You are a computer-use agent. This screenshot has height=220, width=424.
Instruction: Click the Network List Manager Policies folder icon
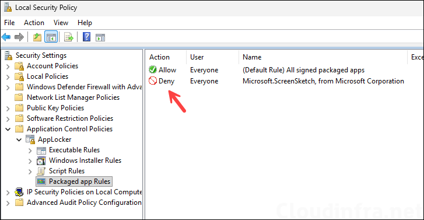(19, 97)
